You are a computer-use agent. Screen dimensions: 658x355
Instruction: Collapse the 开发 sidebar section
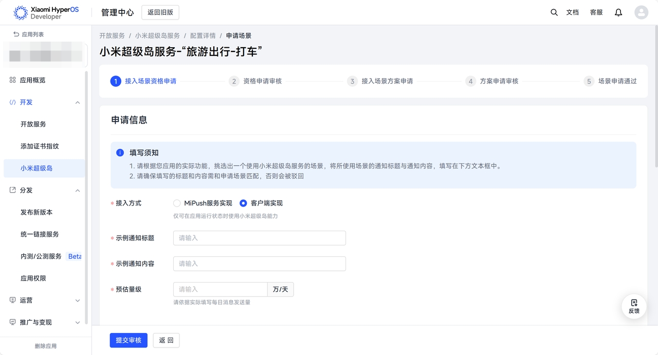pyautogui.click(x=78, y=102)
